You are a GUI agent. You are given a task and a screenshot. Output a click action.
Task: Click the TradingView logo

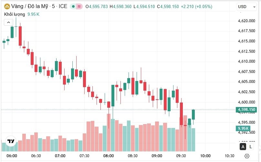pyautogui.click(x=11, y=141)
